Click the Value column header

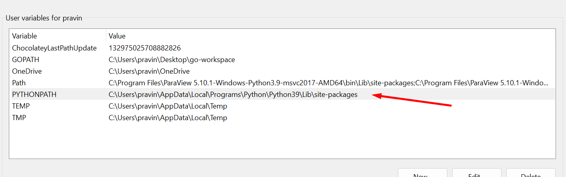click(117, 36)
